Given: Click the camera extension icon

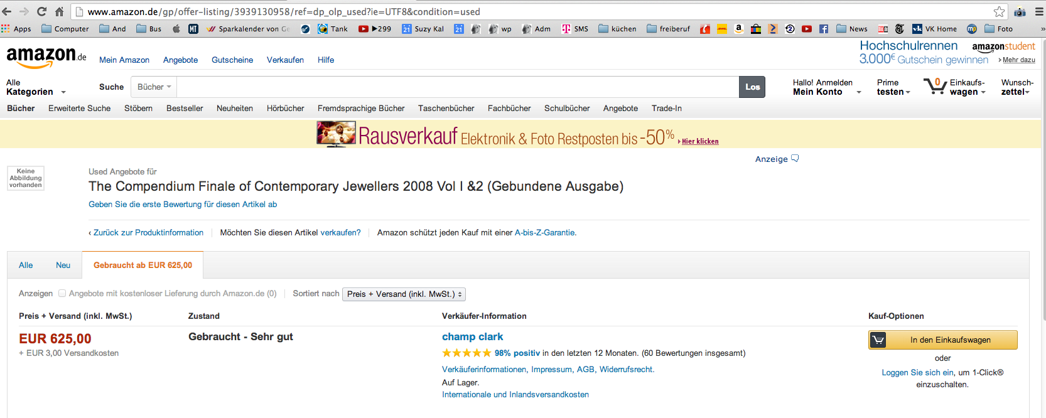Looking at the screenshot, I should coord(1020,11).
